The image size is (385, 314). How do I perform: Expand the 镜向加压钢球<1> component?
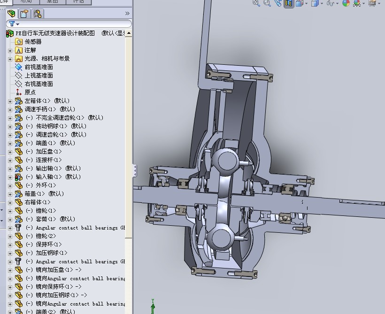point(10,296)
